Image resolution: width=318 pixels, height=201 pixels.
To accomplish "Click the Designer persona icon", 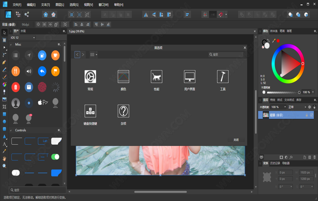I will click(x=8, y=14).
